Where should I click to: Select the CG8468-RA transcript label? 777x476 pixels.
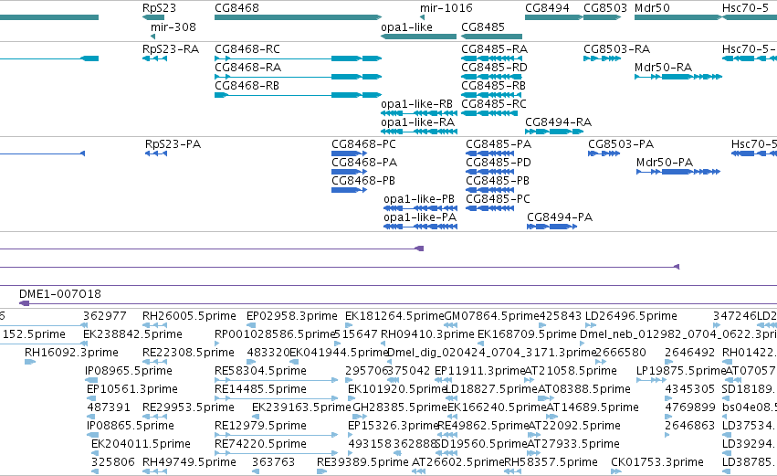tap(247, 68)
